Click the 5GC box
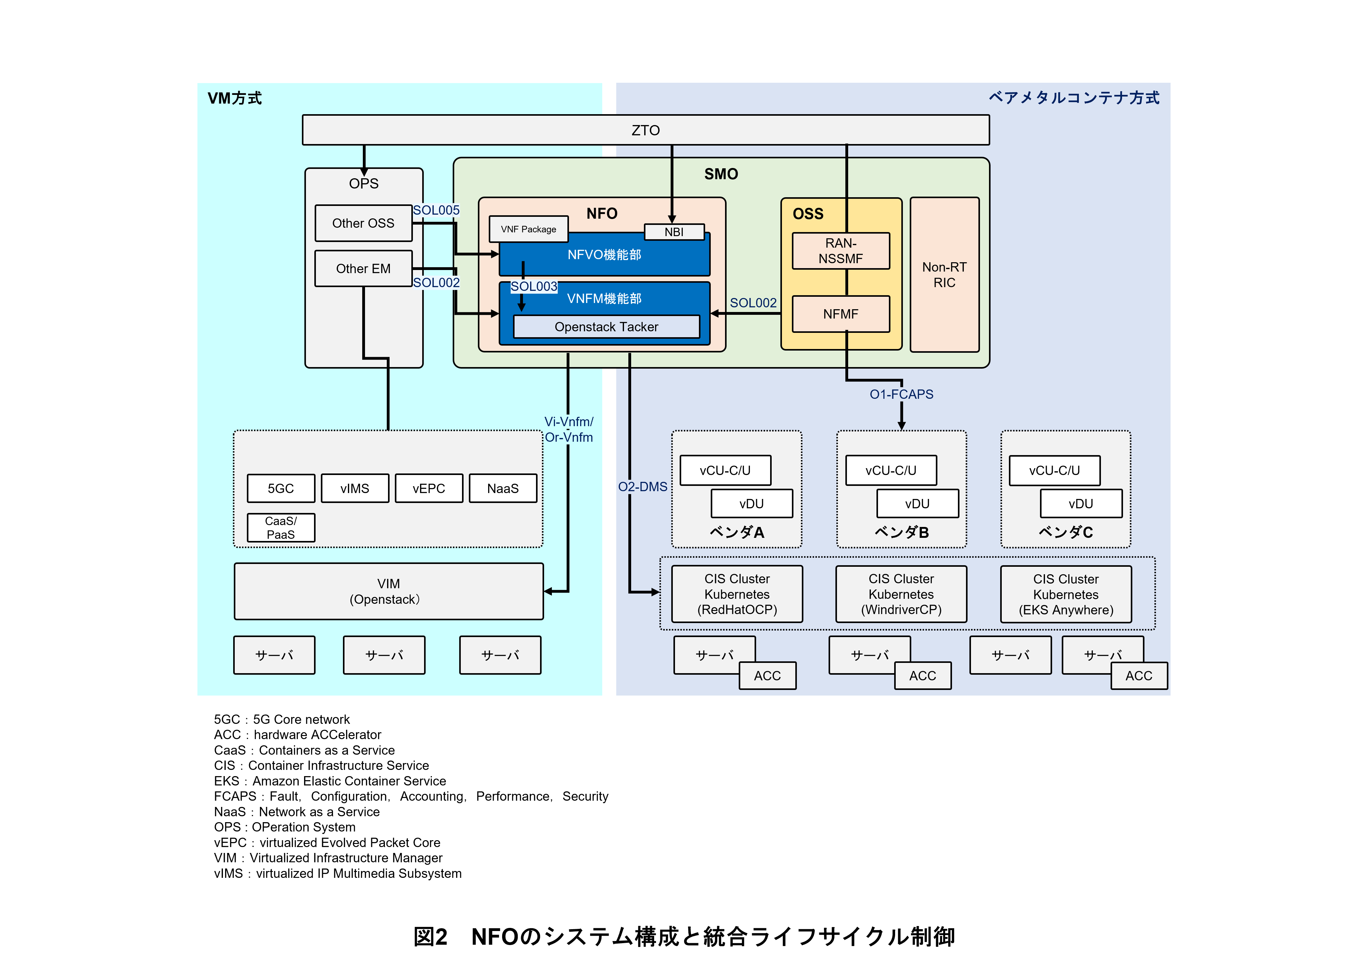This screenshot has width=1368, height=964. [281, 488]
